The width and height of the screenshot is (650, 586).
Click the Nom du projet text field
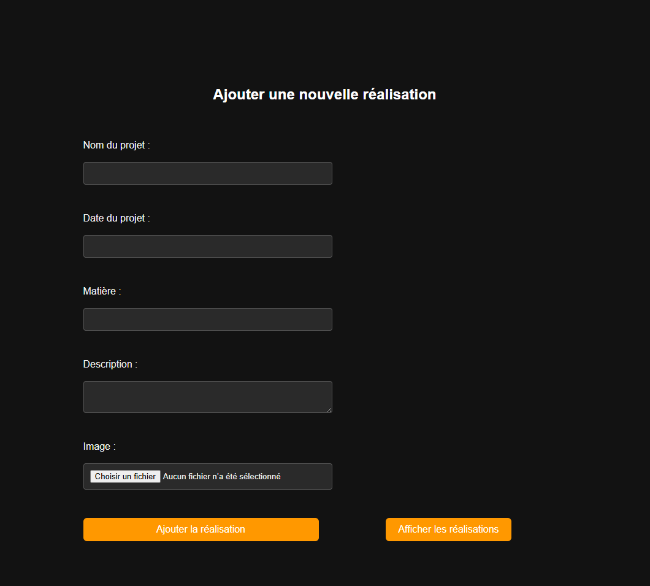coord(207,174)
